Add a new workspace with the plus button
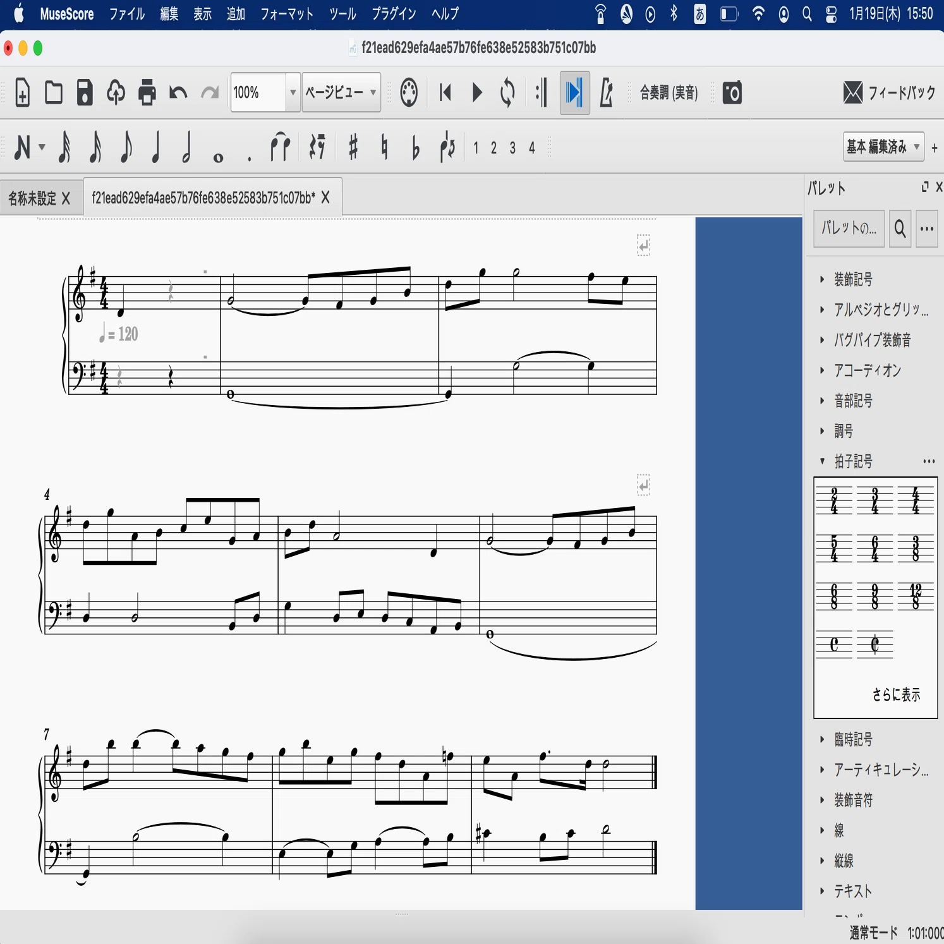This screenshot has width=944, height=944. point(934,148)
